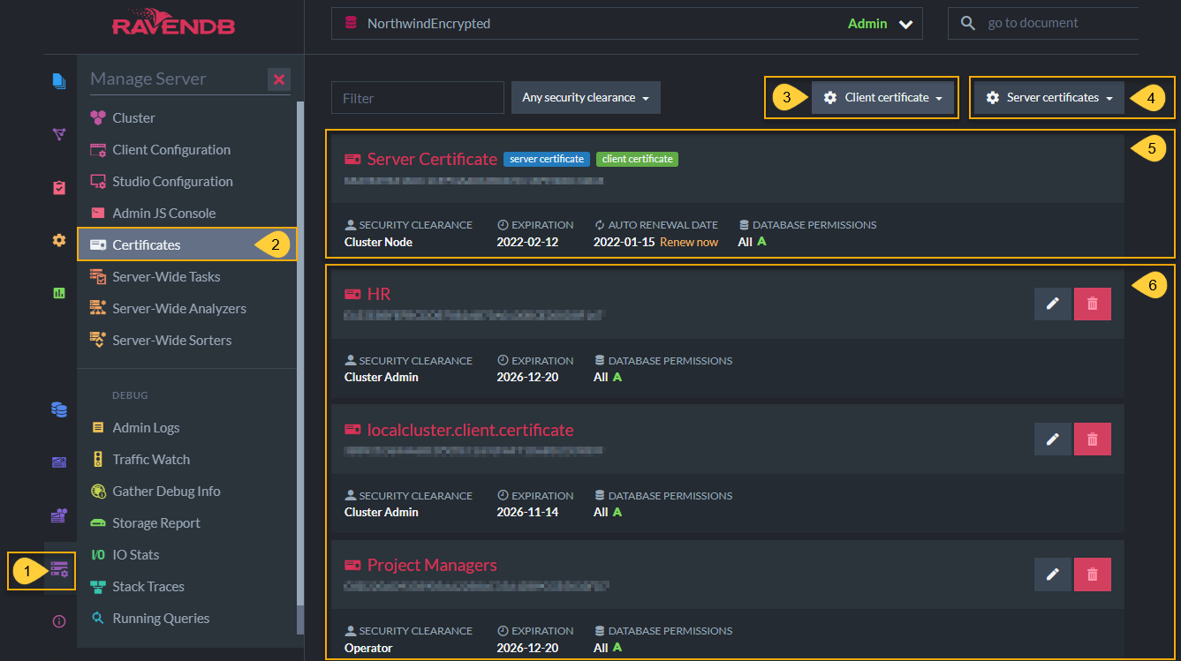Click the Operator security clearance value
The height and width of the screenshot is (661, 1181).
[368, 648]
